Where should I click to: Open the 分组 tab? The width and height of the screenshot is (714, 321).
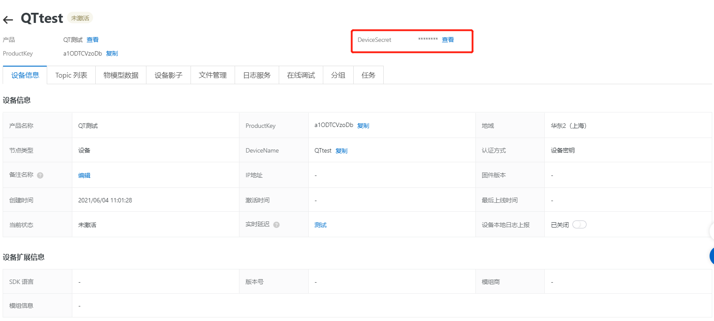338,75
